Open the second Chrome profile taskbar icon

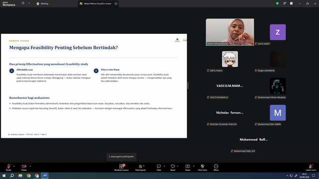[36, 176]
